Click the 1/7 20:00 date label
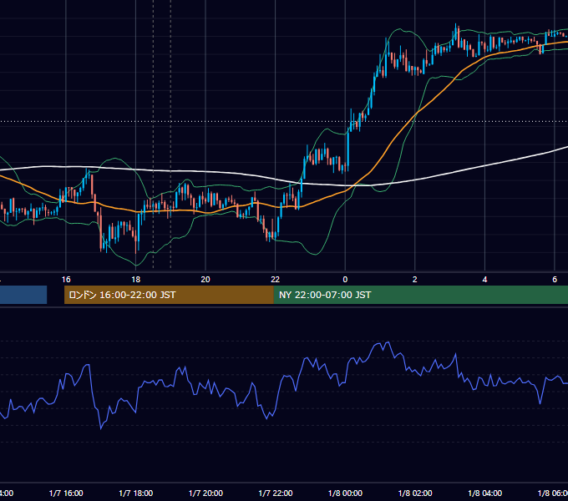 click(205, 493)
